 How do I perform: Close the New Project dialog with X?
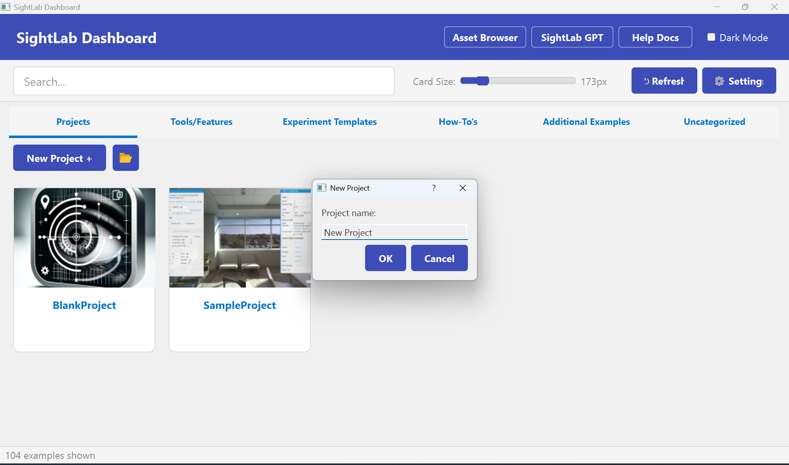(463, 188)
